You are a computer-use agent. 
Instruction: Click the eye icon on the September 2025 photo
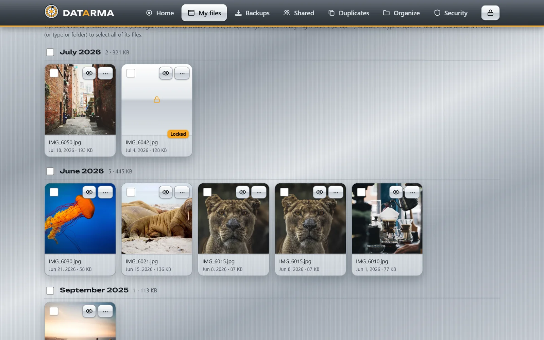coord(89,311)
